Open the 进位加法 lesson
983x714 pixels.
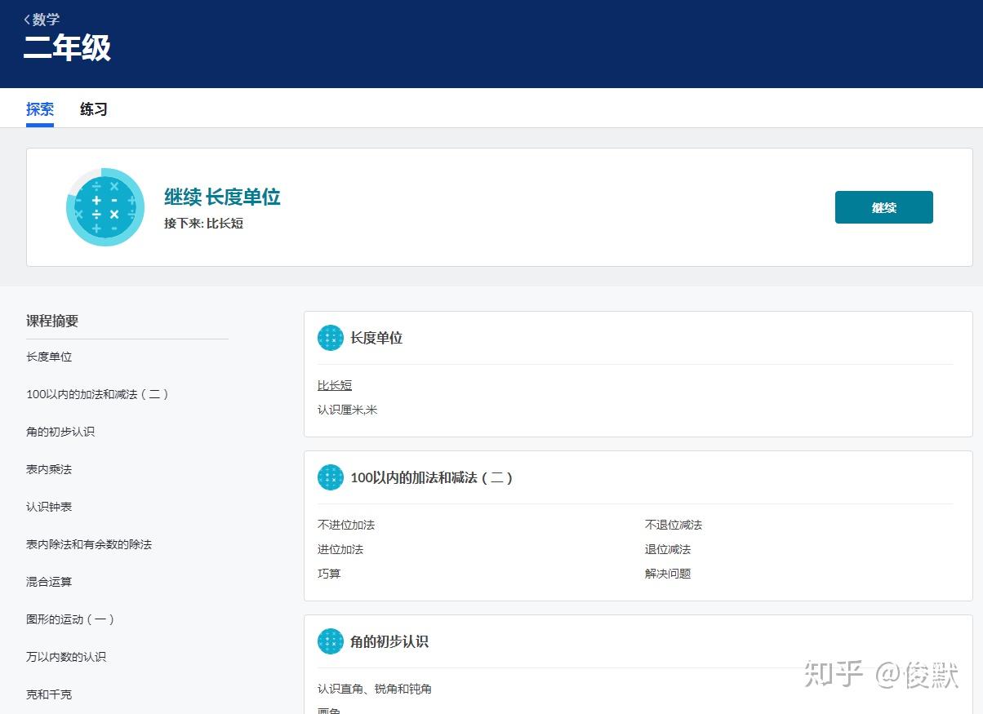coord(340,549)
